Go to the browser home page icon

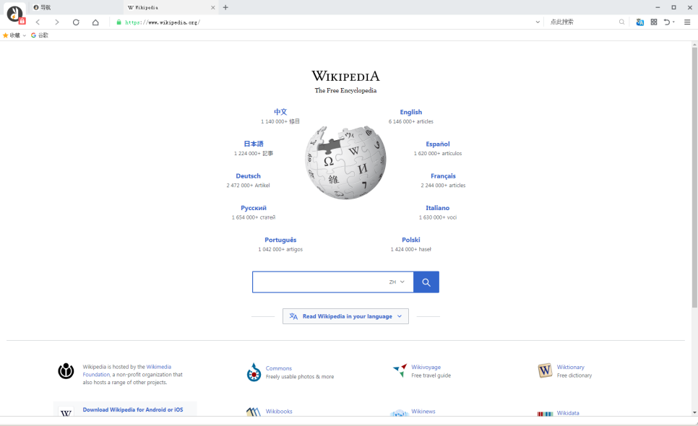click(95, 22)
